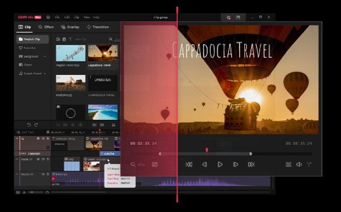Expand the Background category dropdown
The height and width of the screenshot is (212, 341).
click(x=45, y=56)
